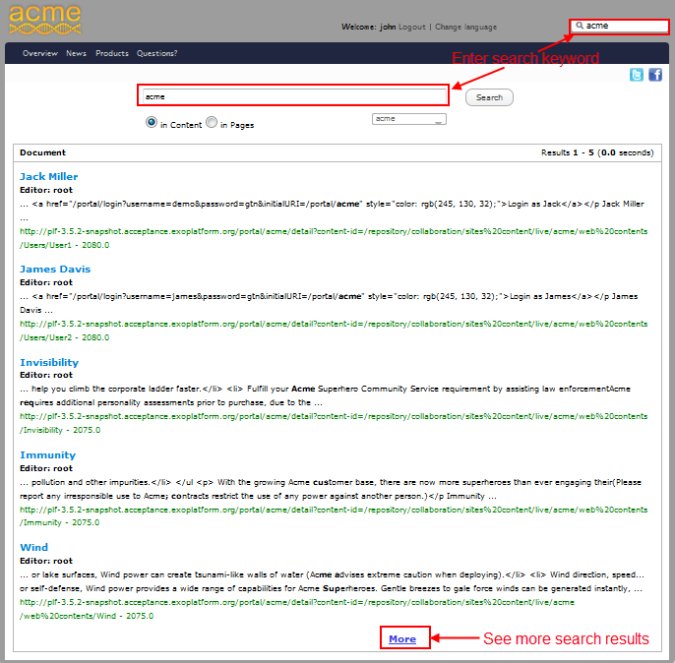
Task: Select the "in Content" radio button
Action: (152, 123)
